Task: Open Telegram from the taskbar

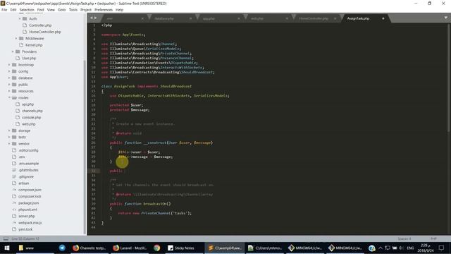Action: pyautogui.click(x=62, y=248)
